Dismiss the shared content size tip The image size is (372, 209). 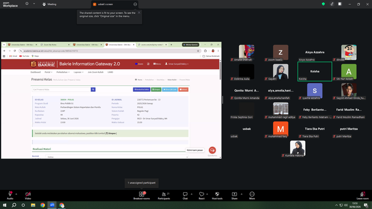139,13
